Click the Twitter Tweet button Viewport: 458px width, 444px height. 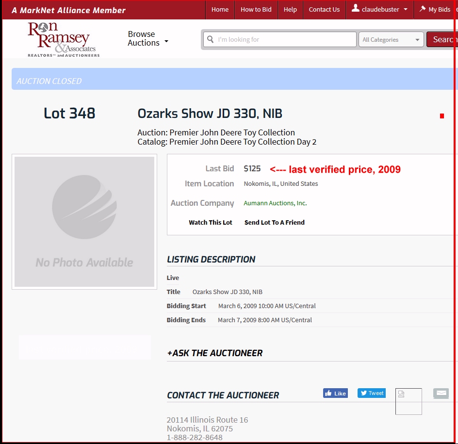coord(372,393)
